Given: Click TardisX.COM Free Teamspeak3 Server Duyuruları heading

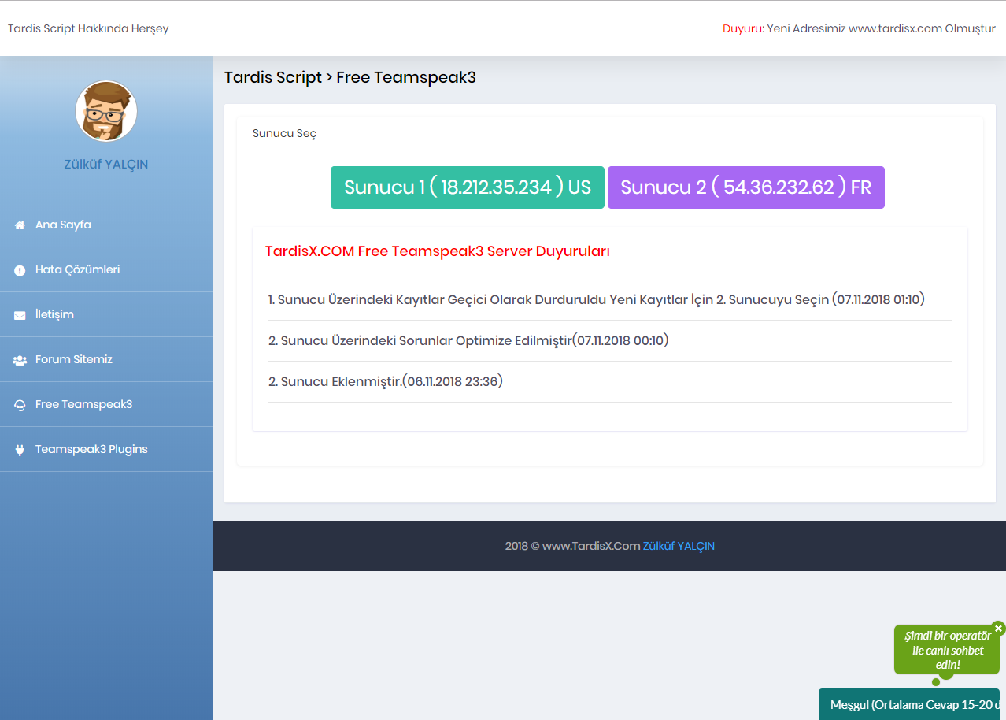Looking at the screenshot, I should click(x=438, y=251).
